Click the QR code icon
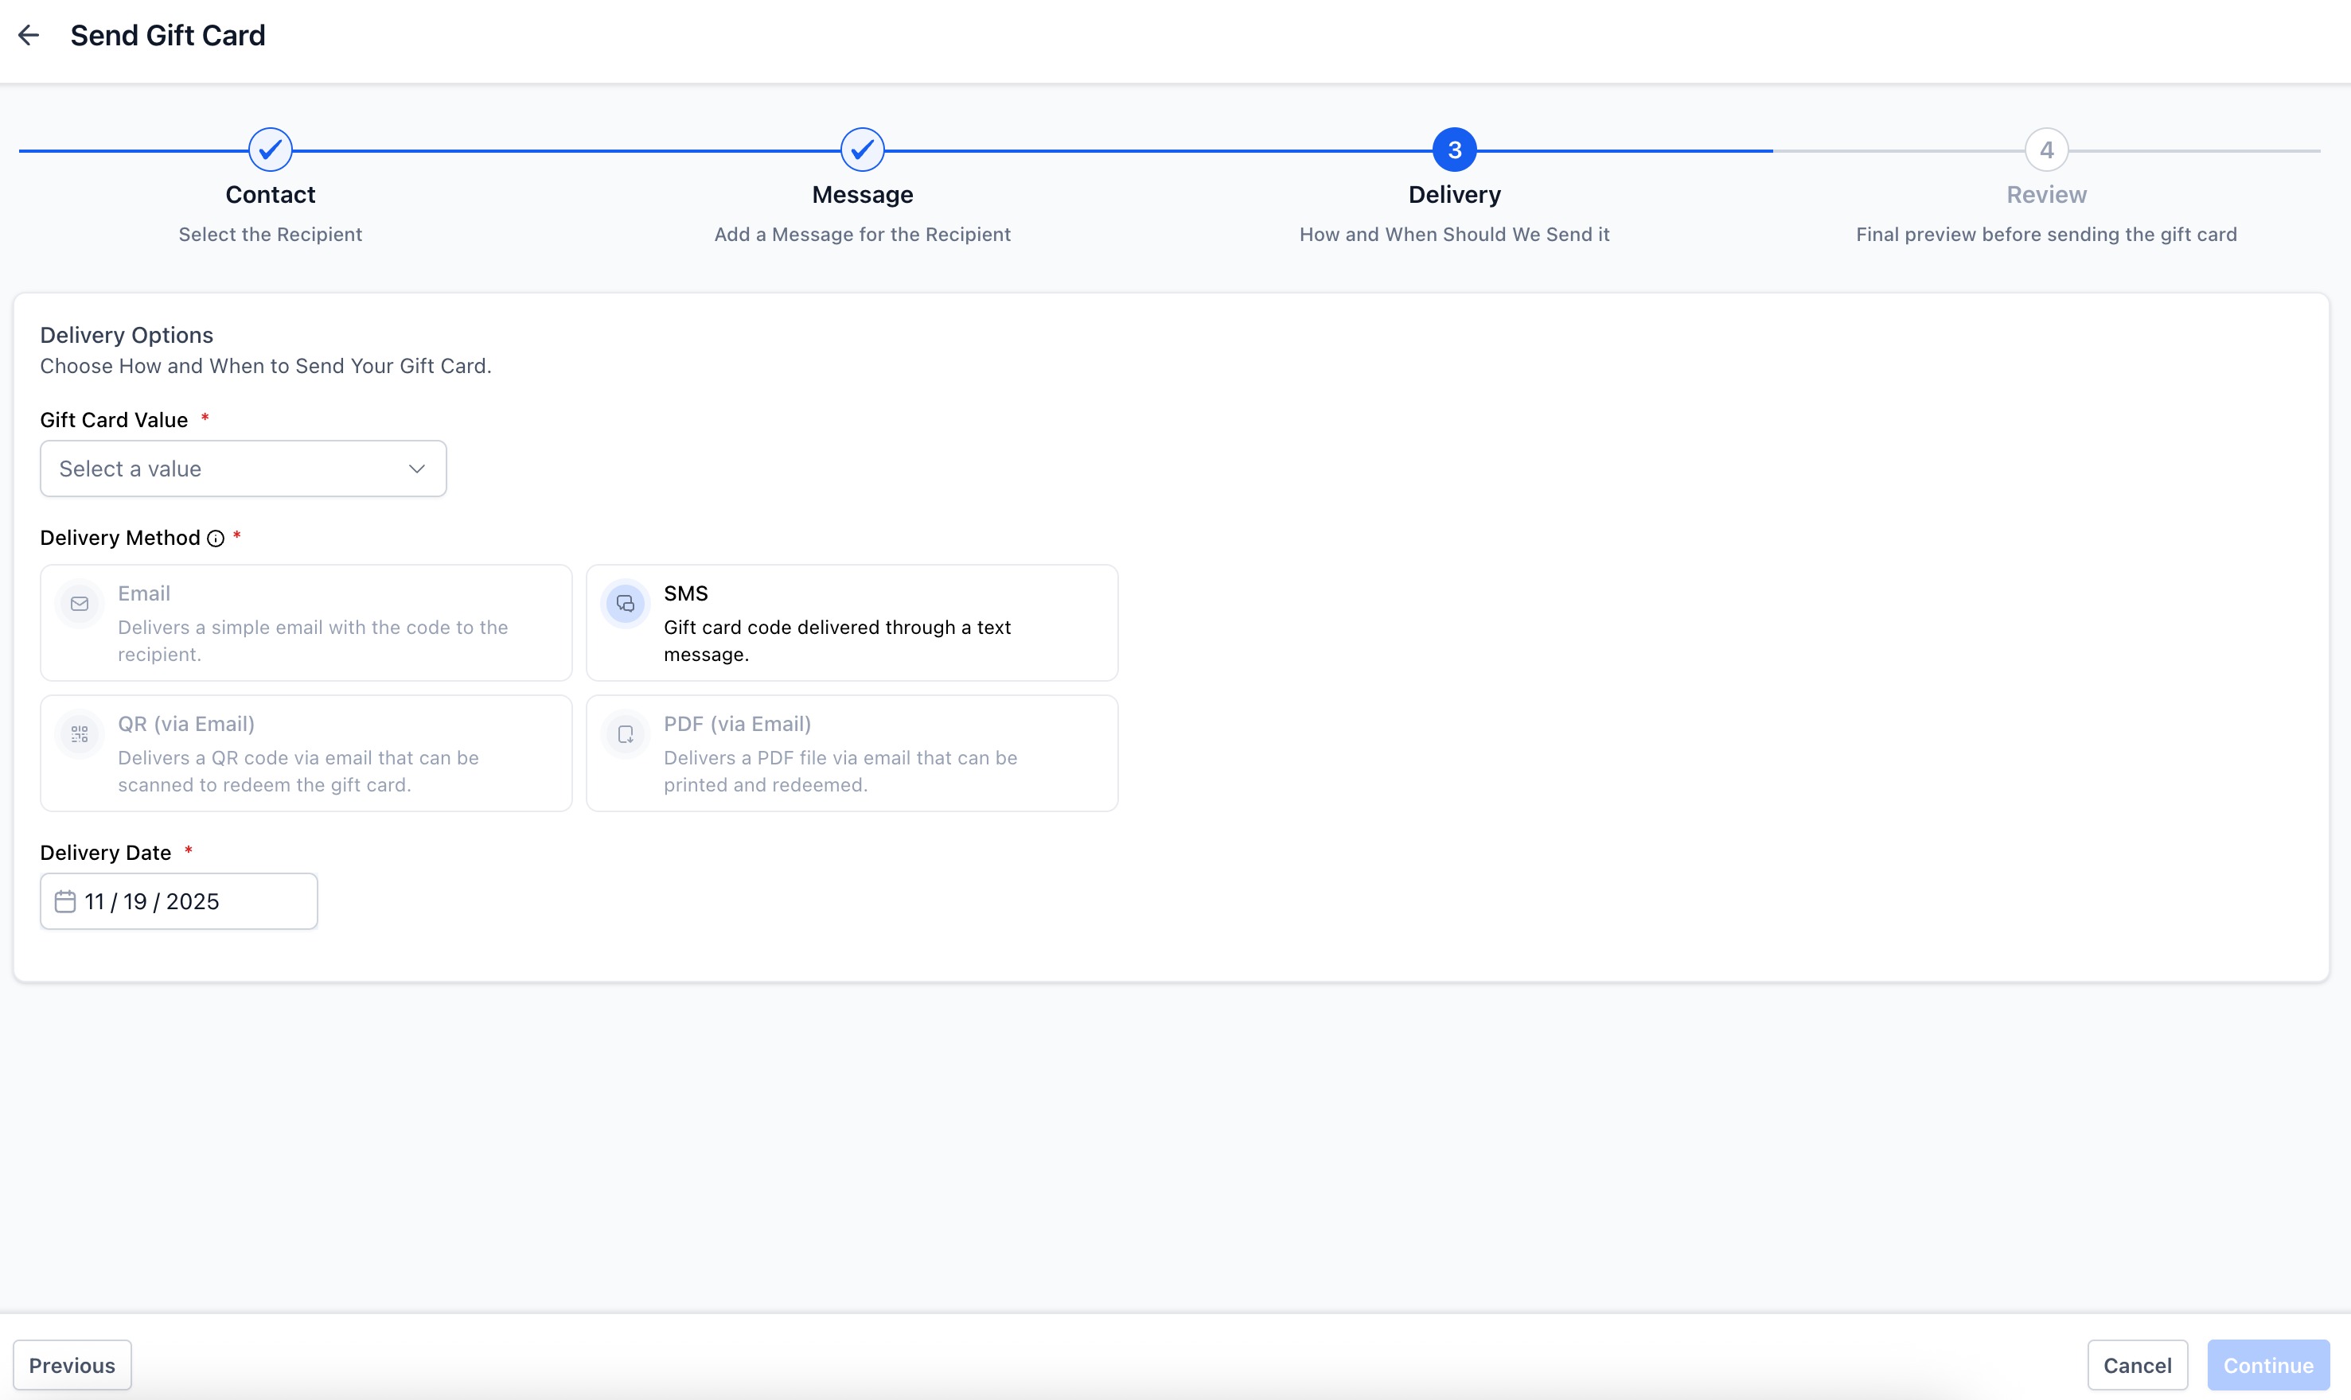Viewport: 2351px width, 1400px height. point(80,734)
